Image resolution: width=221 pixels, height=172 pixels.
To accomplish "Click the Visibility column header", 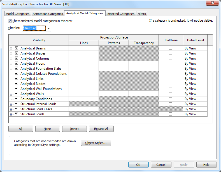I will [39, 40].
